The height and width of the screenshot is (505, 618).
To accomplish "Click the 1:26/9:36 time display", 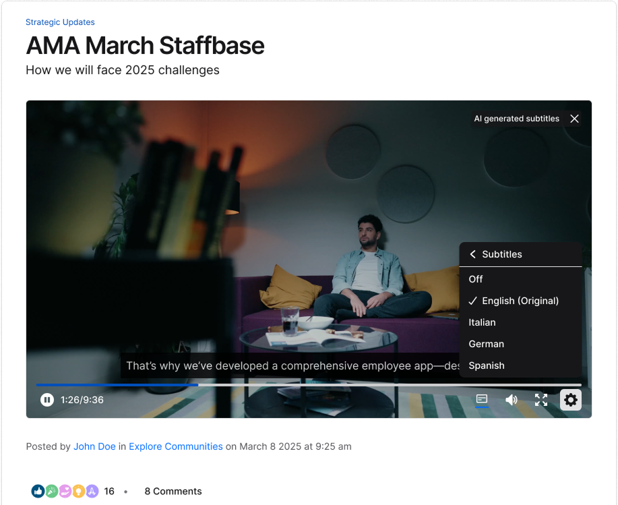I will 82,400.
